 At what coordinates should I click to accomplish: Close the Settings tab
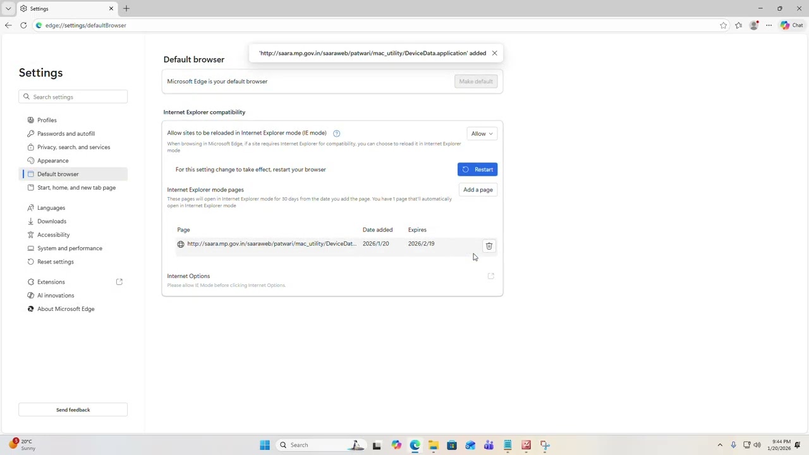coord(111,8)
